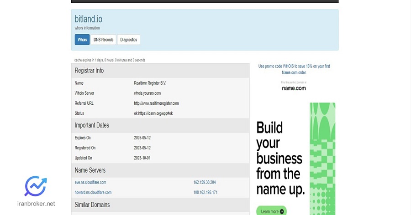Click the Similar Domains section header
The image size is (411, 215).
(x=160, y=205)
